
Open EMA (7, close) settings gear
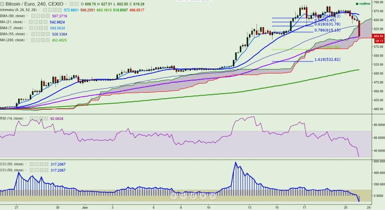tap(36, 28)
